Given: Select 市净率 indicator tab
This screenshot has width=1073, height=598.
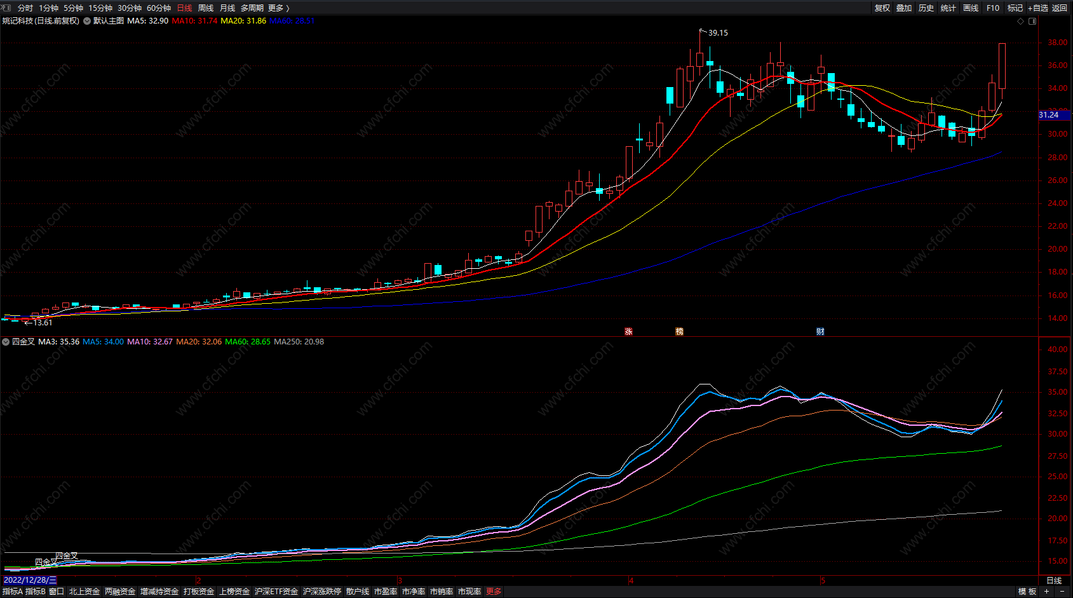Looking at the screenshot, I should click(x=414, y=592).
